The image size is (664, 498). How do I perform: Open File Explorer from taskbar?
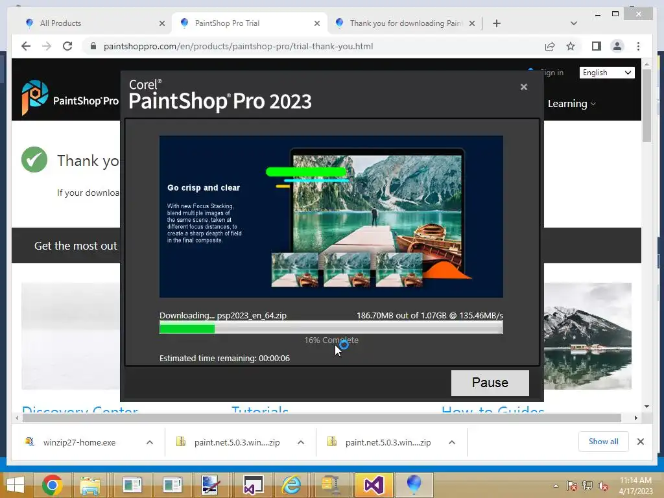90,485
